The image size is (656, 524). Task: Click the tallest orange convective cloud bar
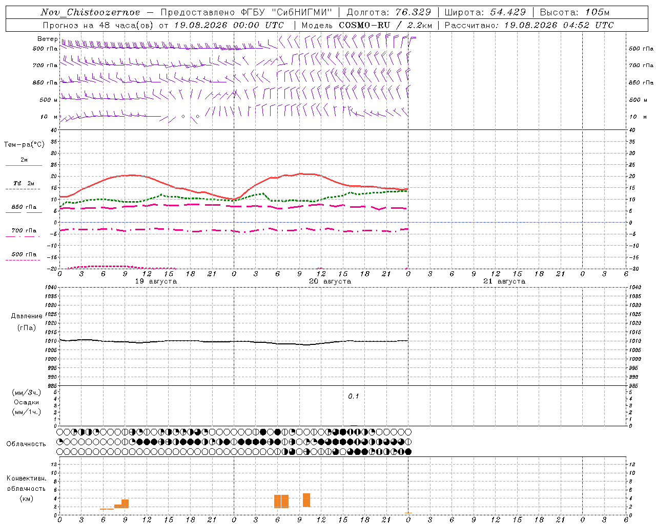pyautogui.click(x=306, y=500)
